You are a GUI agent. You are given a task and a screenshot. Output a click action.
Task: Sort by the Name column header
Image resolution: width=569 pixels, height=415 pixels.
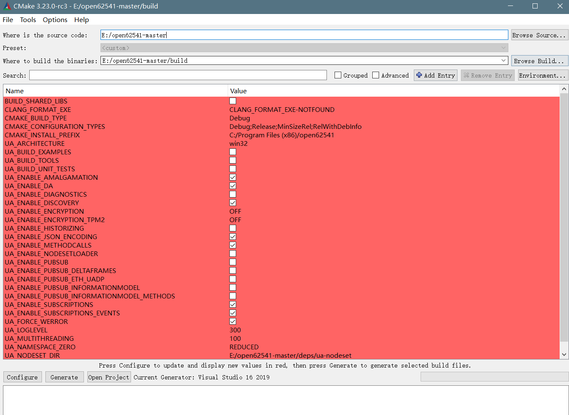point(115,91)
